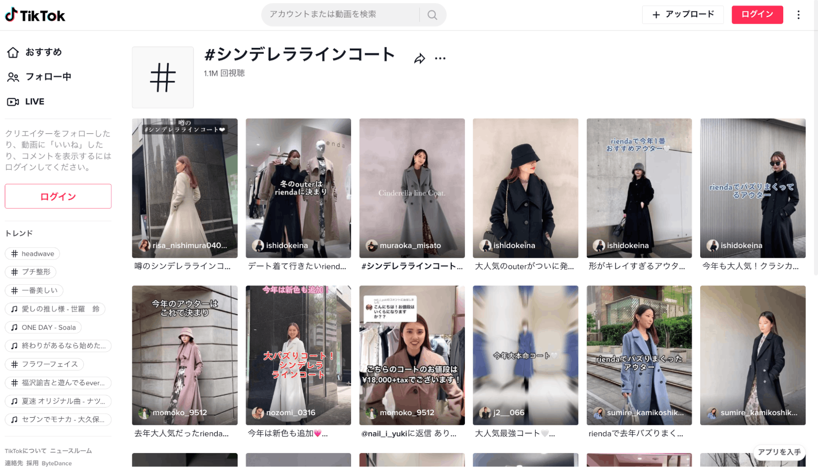Click nozomi_0316 avatar icon
The height and width of the screenshot is (467, 818).
[258, 413]
